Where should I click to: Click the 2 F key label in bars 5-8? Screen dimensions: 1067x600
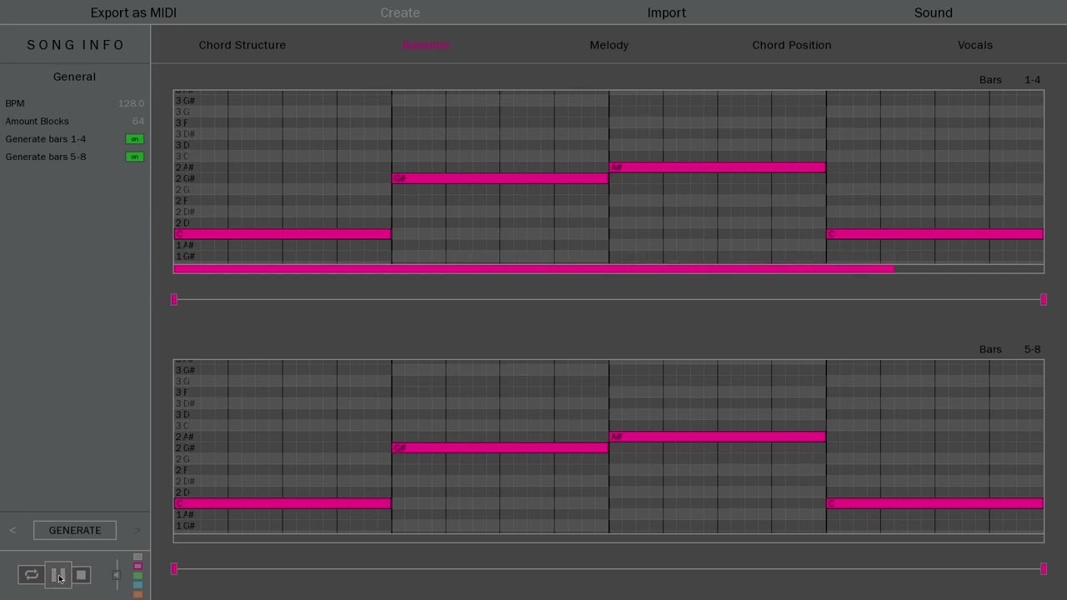coord(182,470)
